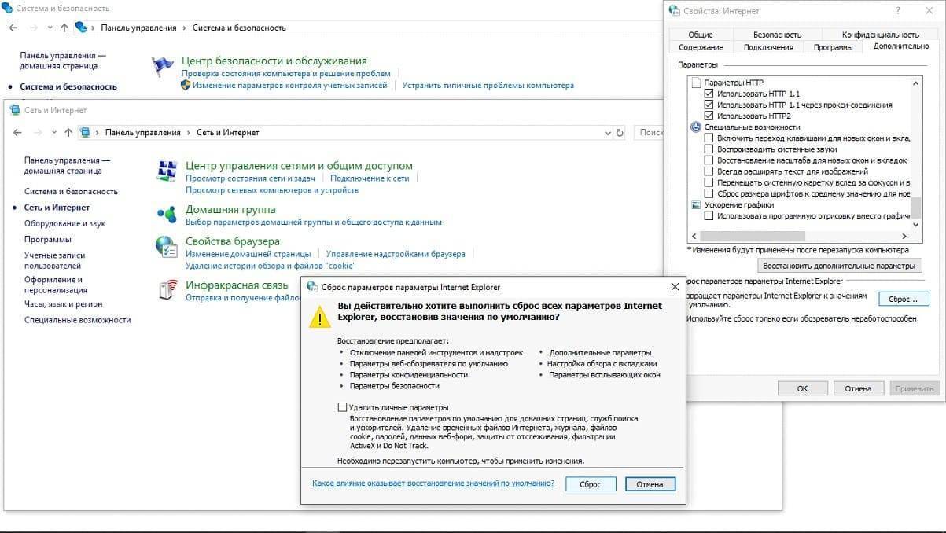Open recent locations dropdown in System and Security window

coord(49,28)
